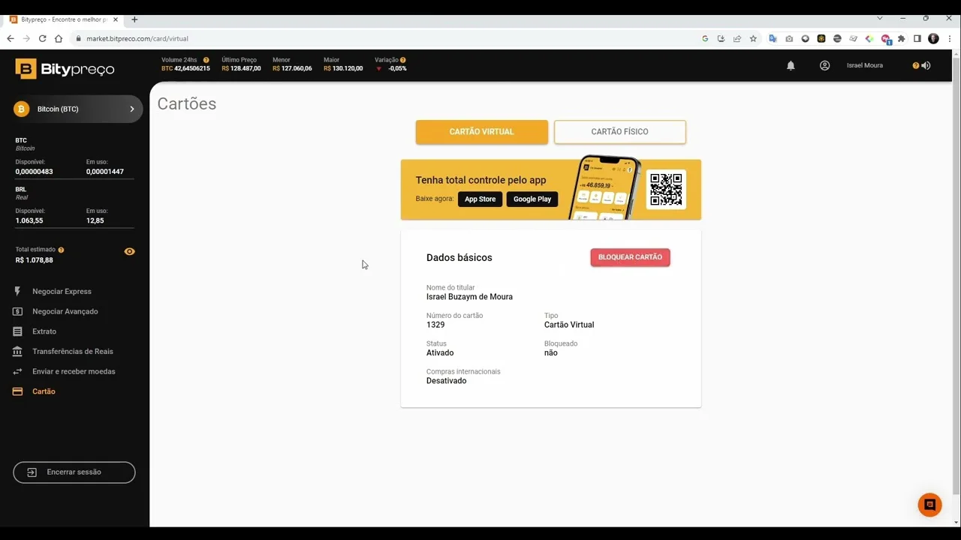961x540 pixels.
Task: Click info icon beside Total estimado
Action: click(61, 250)
